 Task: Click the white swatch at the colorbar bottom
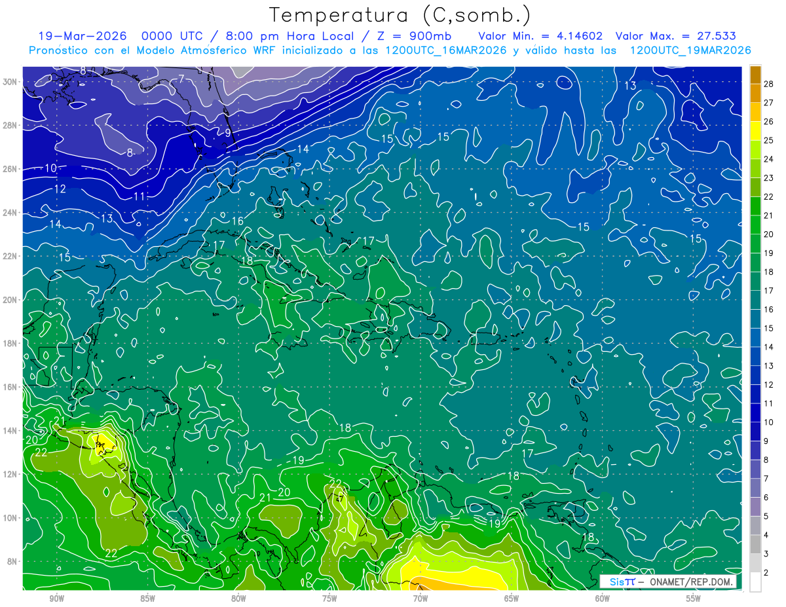pos(755,581)
